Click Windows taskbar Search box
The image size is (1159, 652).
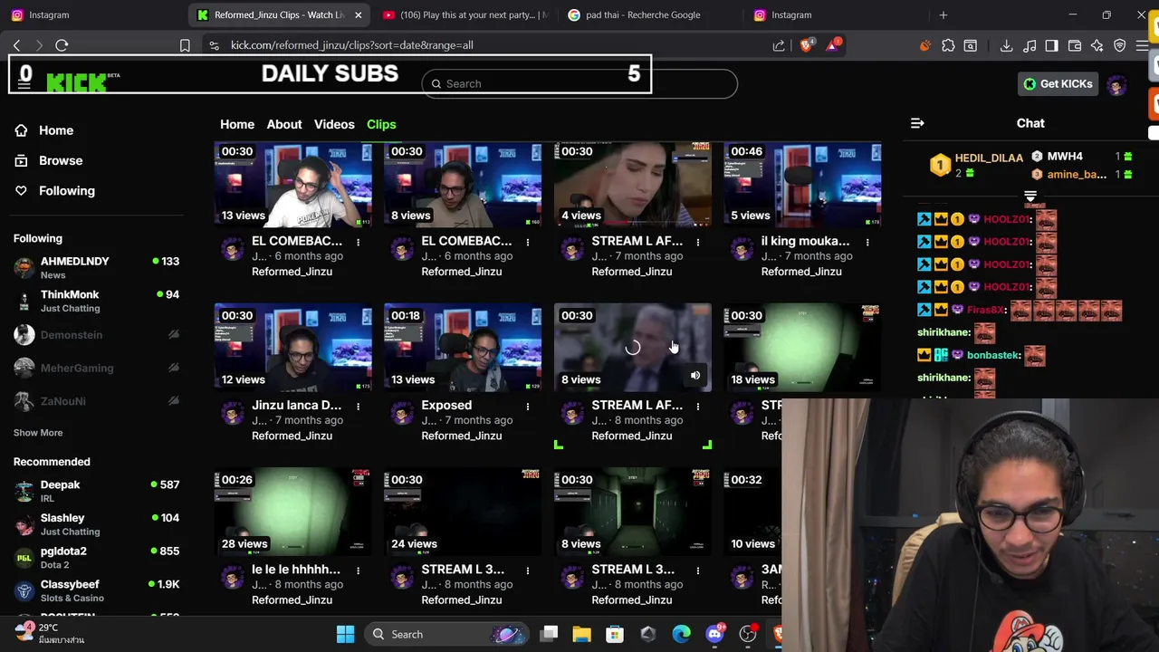tap(447, 634)
